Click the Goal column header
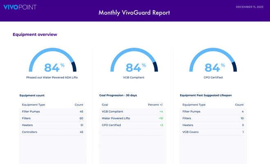The width and height of the screenshot is (270, 164). point(105,105)
